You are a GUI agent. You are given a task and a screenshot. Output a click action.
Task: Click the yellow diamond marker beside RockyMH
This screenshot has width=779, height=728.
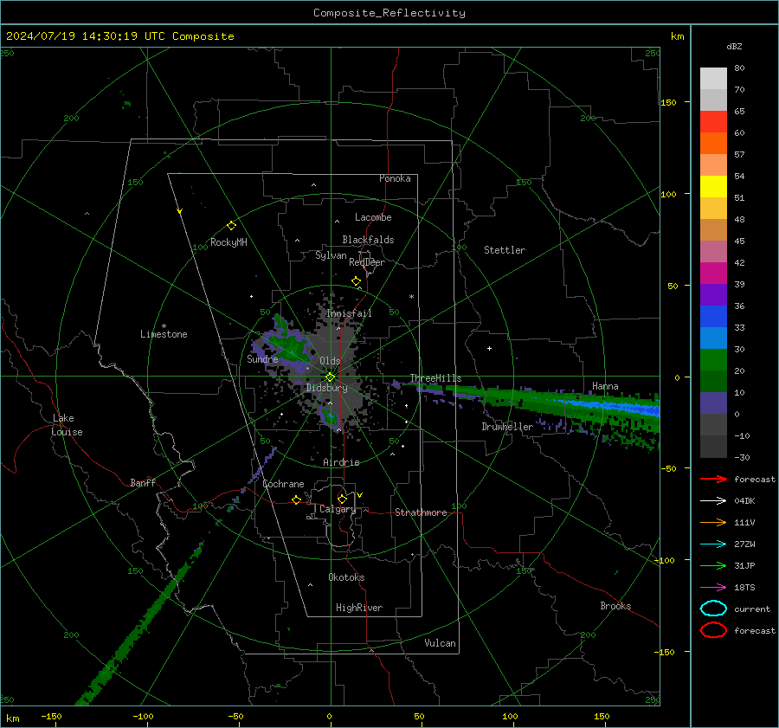(x=231, y=226)
